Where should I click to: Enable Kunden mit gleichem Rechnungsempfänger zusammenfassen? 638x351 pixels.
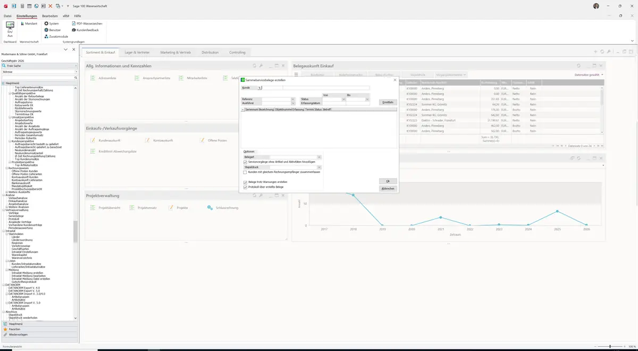[245, 172]
